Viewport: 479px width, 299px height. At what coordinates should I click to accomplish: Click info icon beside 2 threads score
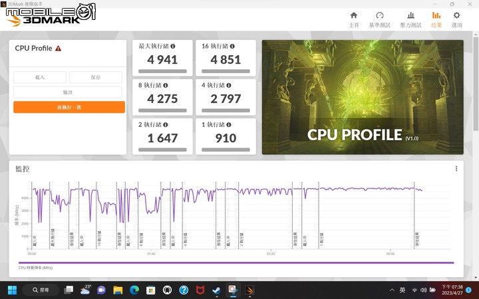[165, 124]
